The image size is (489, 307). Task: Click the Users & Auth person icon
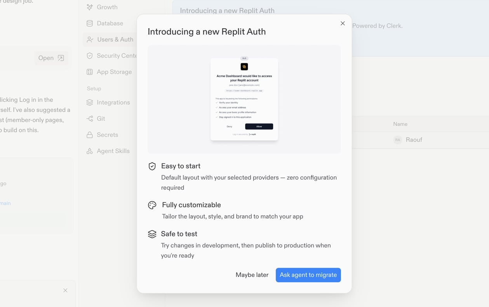click(x=90, y=40)
